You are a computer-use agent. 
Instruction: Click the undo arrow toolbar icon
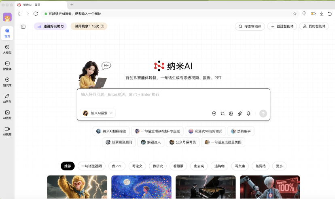click(330, 14)
